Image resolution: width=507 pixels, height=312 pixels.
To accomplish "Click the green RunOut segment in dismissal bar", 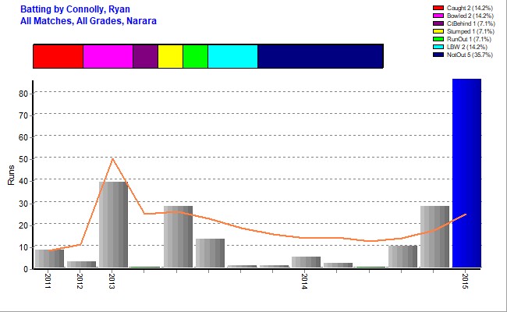I will tap(195, 57).
